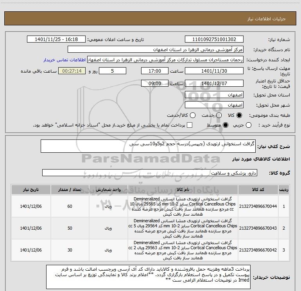Image resolution: width=301 pixels, height=291 pixels.
Task: Click the price validity date 1401/12/07
Action: pyautogui.click(x=214, y=83)
